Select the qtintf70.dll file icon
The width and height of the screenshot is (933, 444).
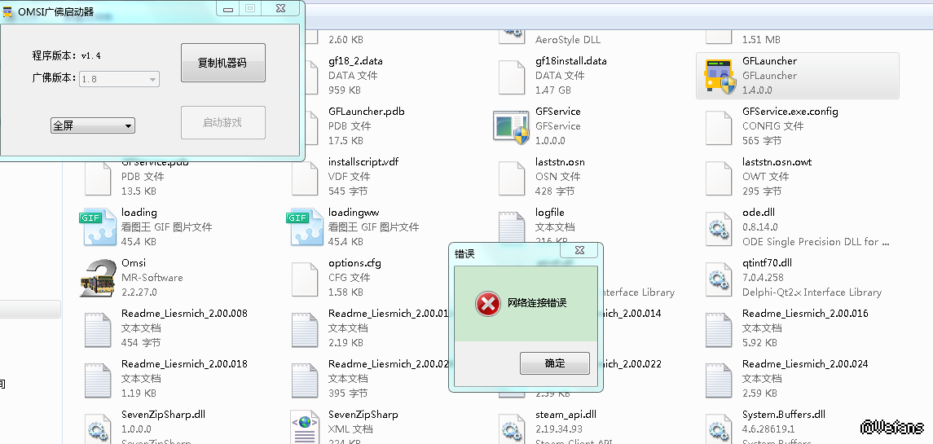coord(720,279)
